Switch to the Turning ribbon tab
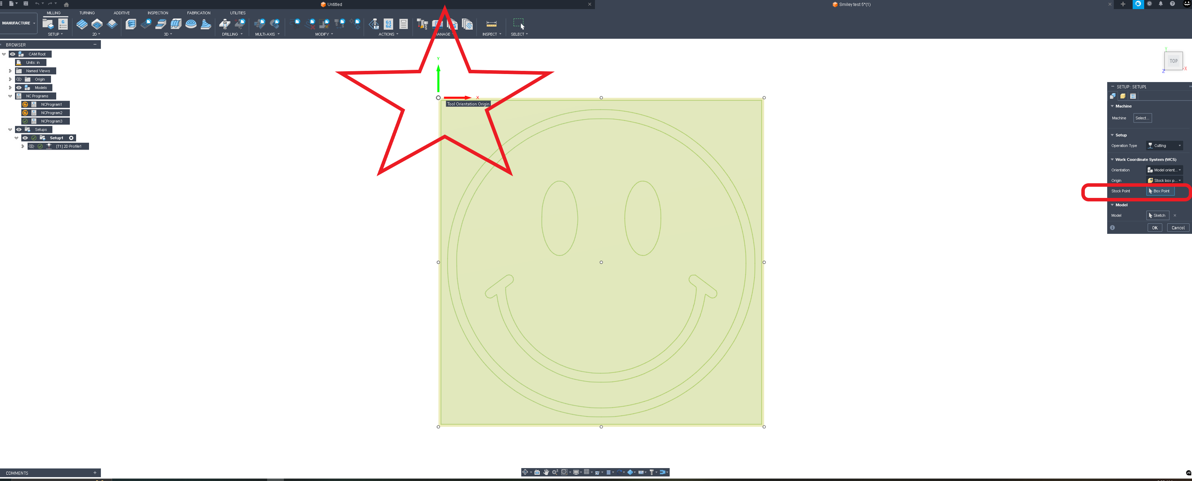This screenshot has width=1192, height=481. [x=87, y=13]
